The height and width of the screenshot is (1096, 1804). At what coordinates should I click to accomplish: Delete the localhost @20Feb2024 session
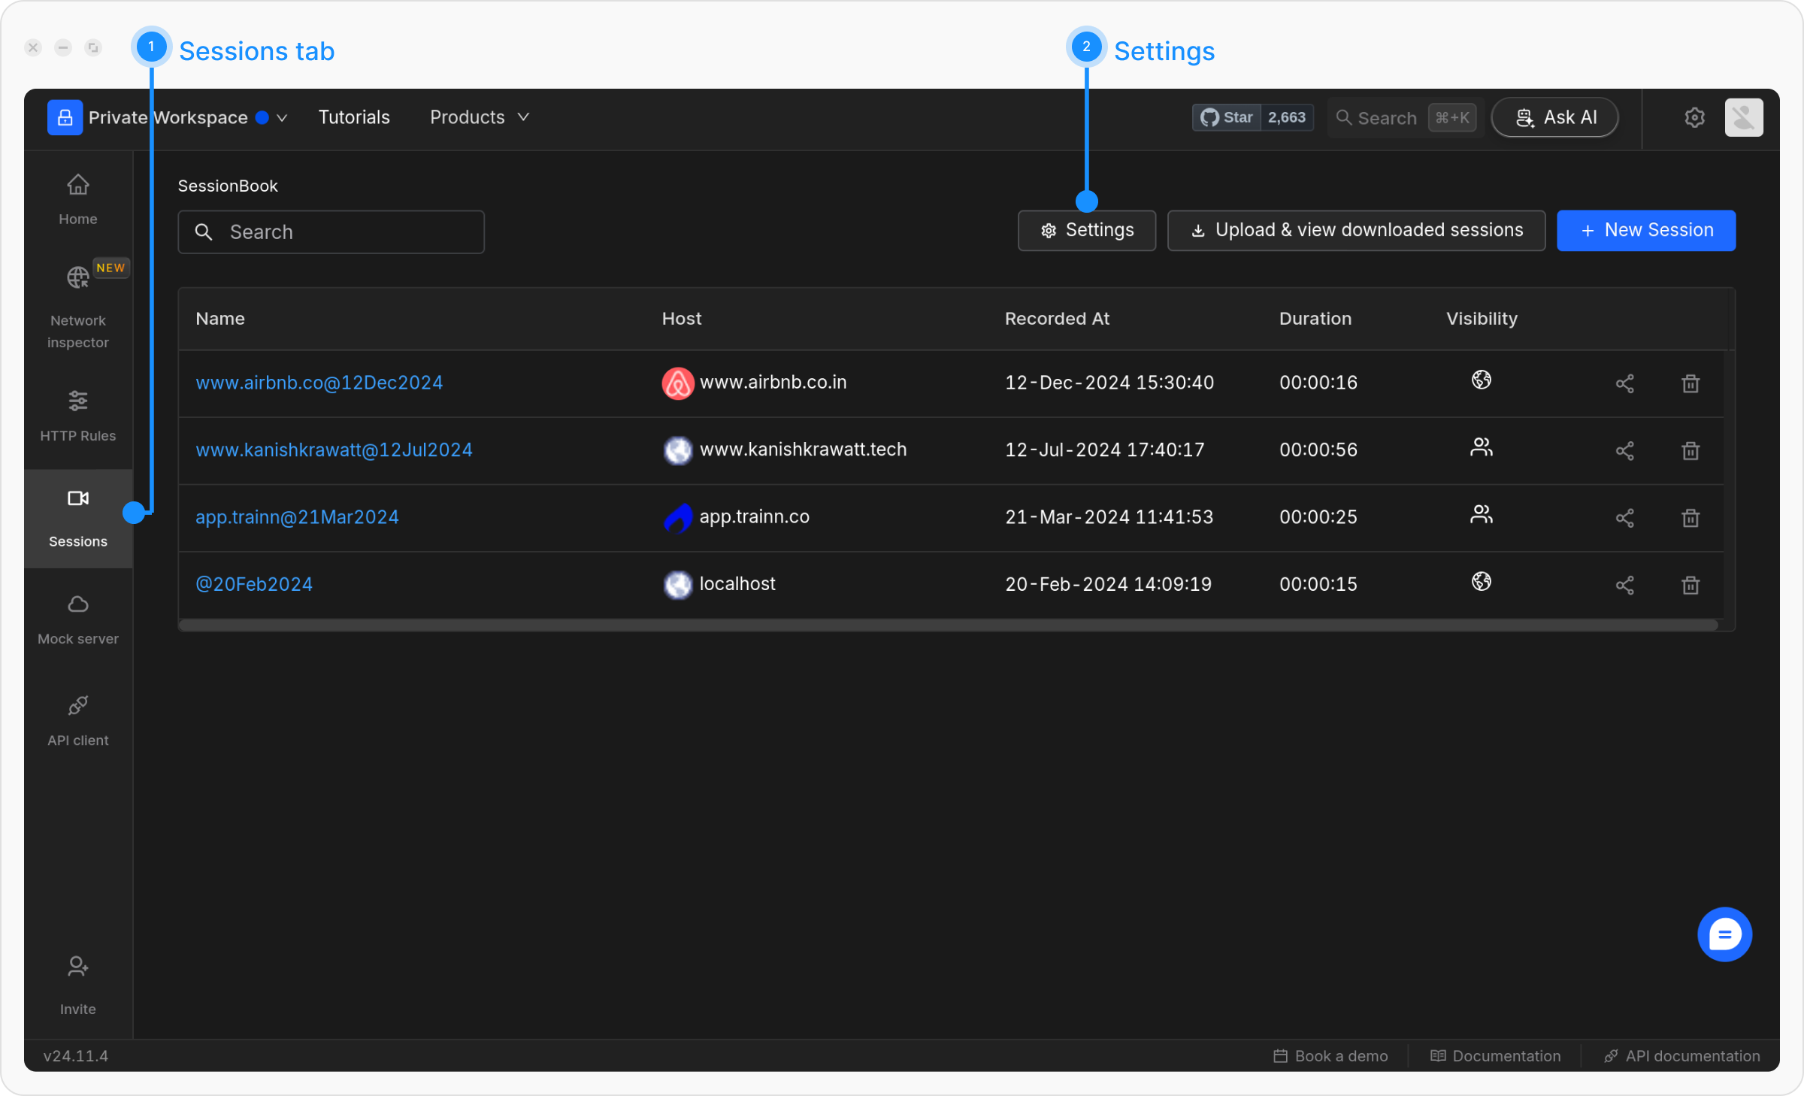[x=1690, y=585]
